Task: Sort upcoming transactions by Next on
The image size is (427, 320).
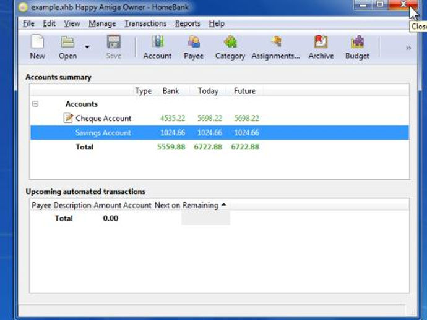Action: [x=167, y=205]
